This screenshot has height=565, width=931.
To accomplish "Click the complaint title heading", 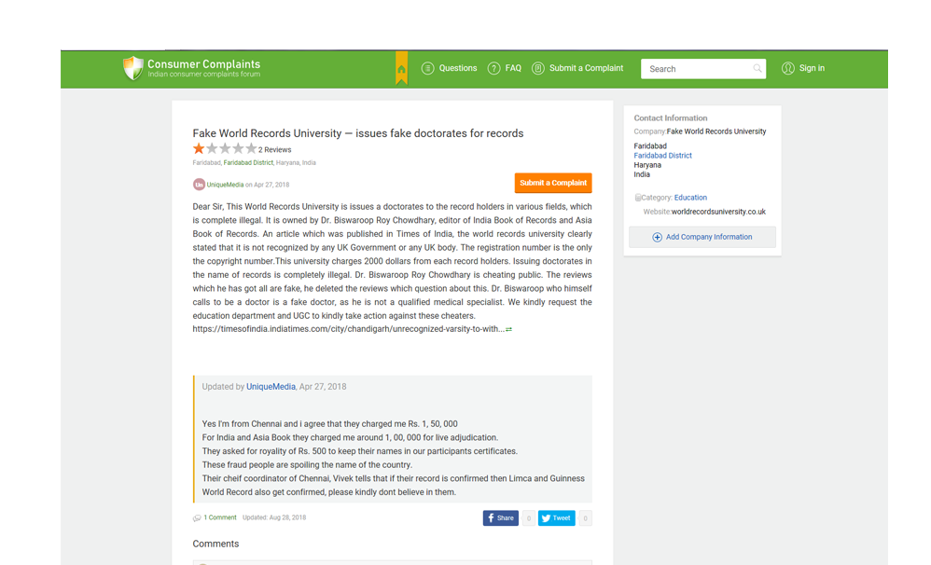I will pyautogui.click(x=358, y=133).
